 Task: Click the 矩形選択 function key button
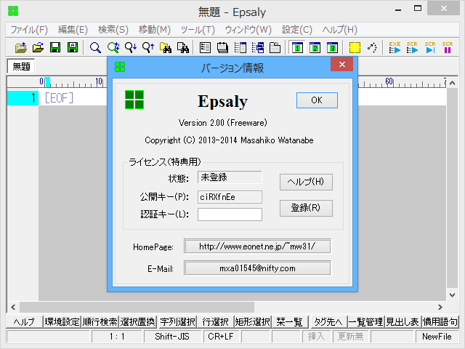tap(253, 321)
